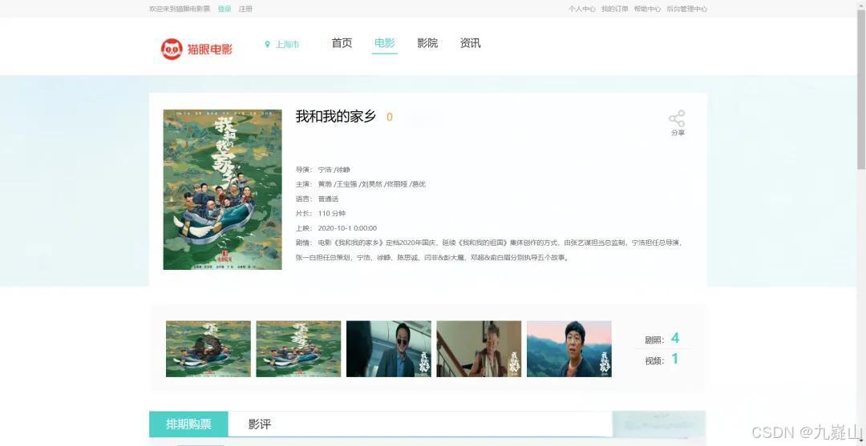Click the language value 普通话
This screenshot has height=446, width=866.
[328, 199]
